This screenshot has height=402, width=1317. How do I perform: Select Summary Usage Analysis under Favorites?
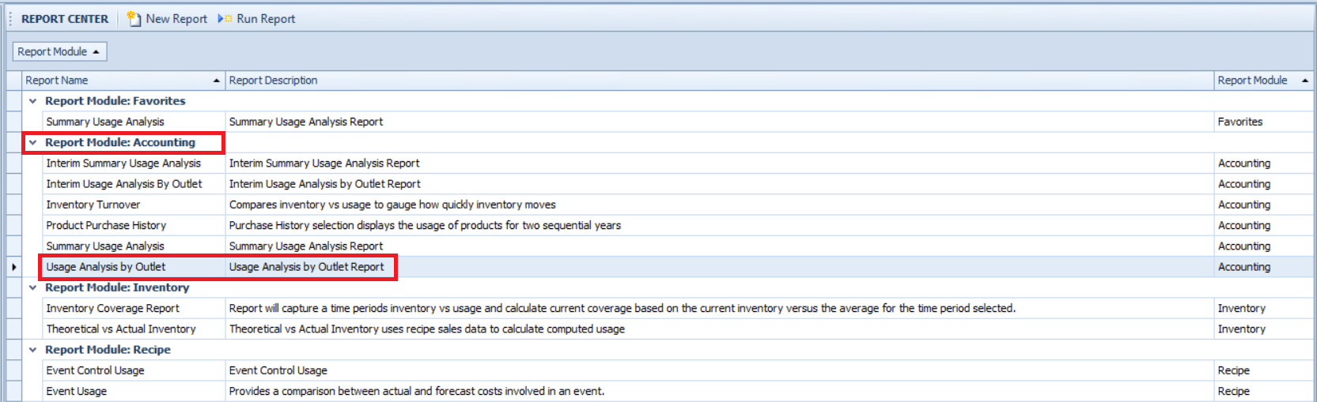pyautogui.click(x=105, y=122)
